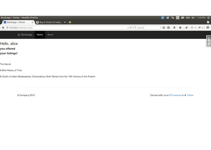
Task: Click A Clutch of Indian Masterpieces listing
Action: click(x=47, y=77)
